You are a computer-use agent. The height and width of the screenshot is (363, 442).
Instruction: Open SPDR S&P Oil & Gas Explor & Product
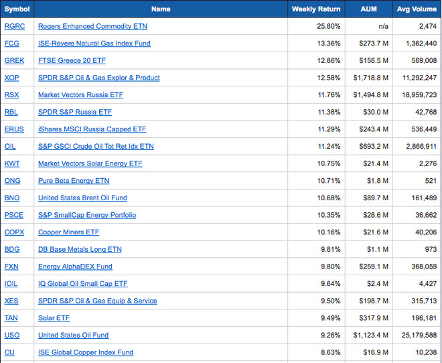tap(99, 78)
